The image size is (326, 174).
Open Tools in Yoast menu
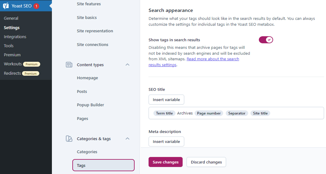tap(8, 46)
